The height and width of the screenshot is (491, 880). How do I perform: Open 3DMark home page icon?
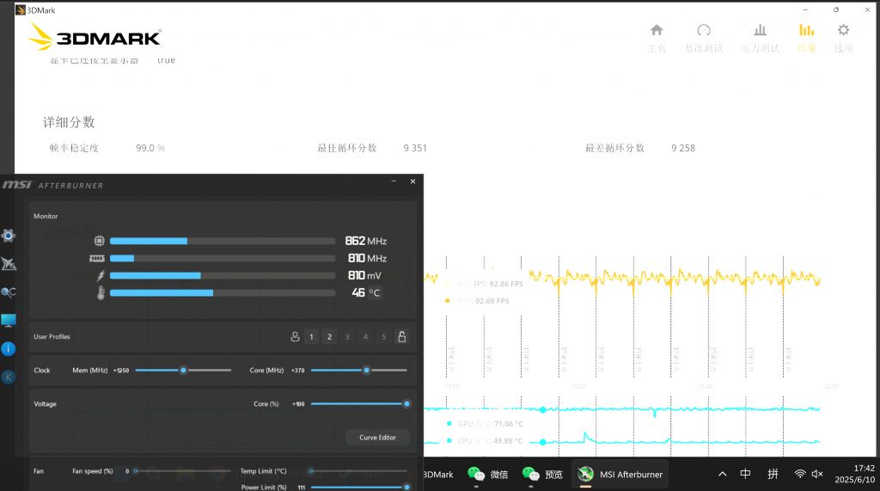coord(657,37)
